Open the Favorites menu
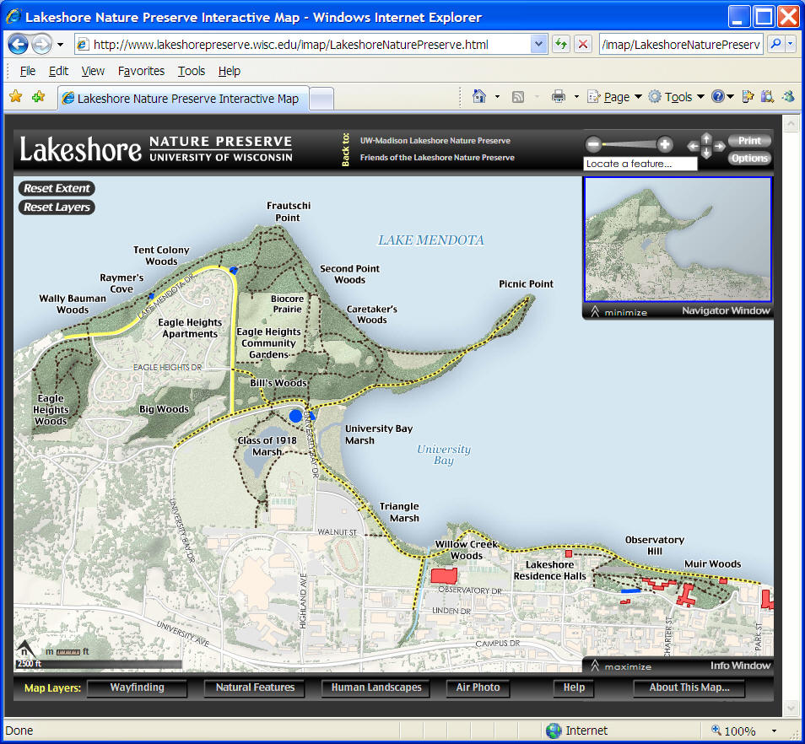The width and height of the screenshot is (805, 744). [141, 71]
